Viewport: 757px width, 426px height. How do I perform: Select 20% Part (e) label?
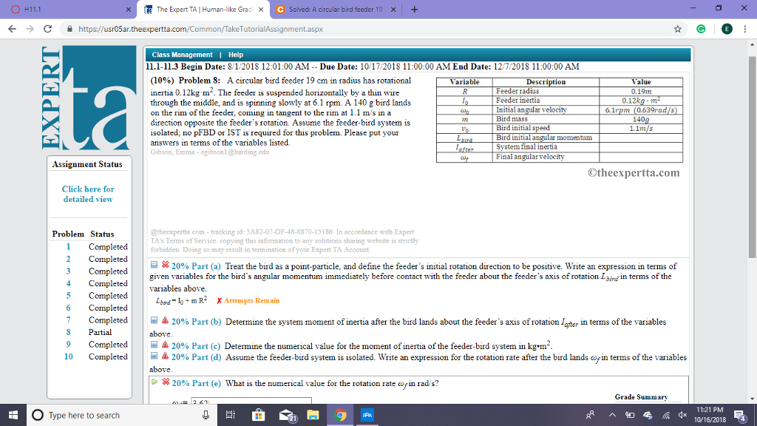[x=197, y=384]
